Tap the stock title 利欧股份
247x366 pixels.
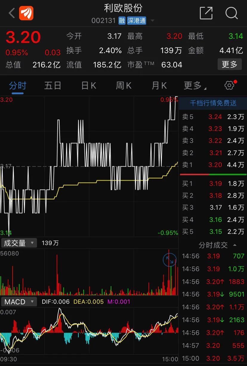pos(123,8)
